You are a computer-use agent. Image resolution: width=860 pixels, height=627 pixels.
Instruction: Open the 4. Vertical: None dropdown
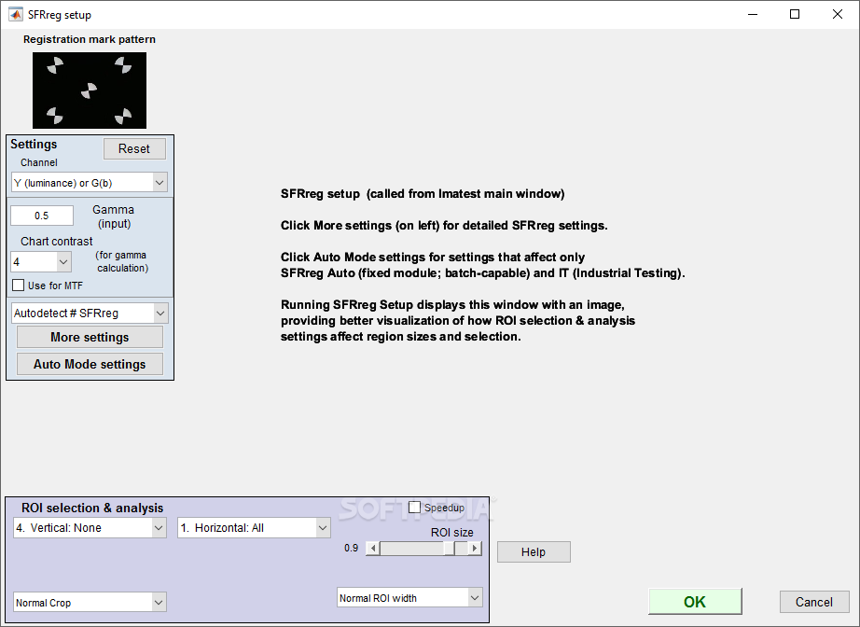click(x=90, y=528)
